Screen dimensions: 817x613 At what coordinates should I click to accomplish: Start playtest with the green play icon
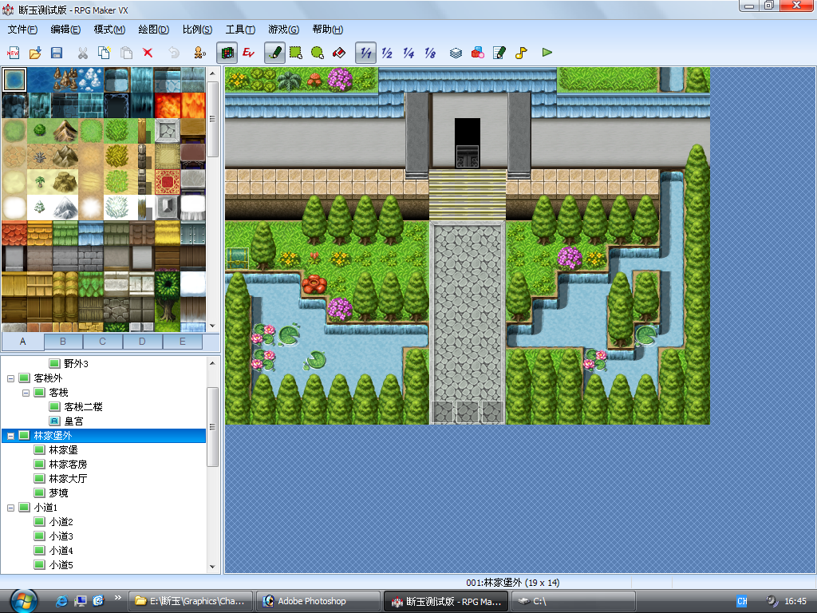547,53
